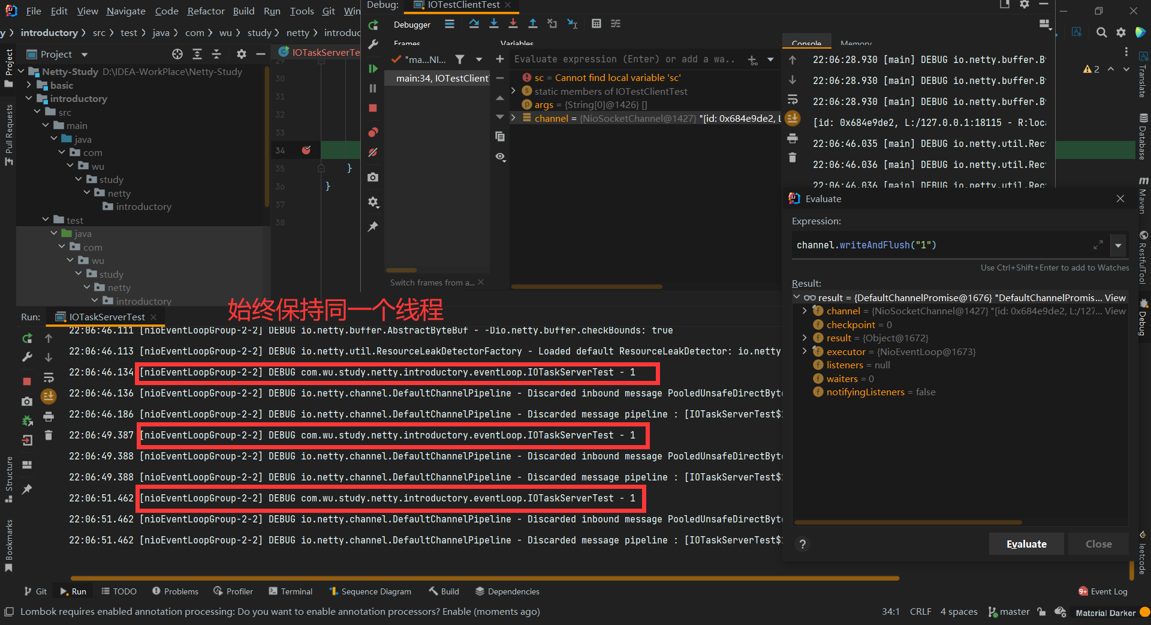1151x625 pixels.
Task: Stop the IOTestClientTest debug session
Action: [373, 108]
